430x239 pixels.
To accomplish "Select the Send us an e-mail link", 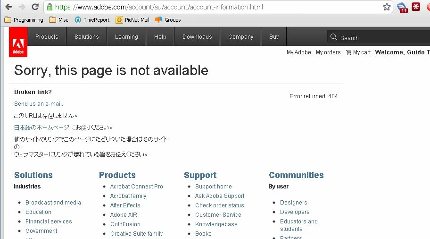I will (39, 103).
